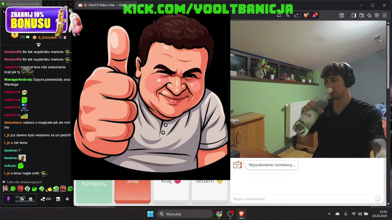Click username m4czo in chat

[10, 166]
